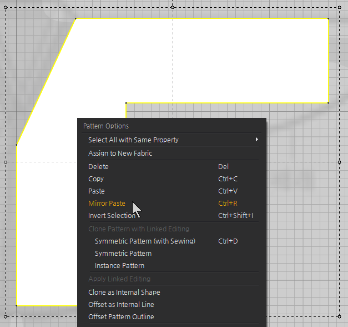
Task: Click bottom-left corner handle of selection box
Action: pyautogui.click(x=6, y=316)
